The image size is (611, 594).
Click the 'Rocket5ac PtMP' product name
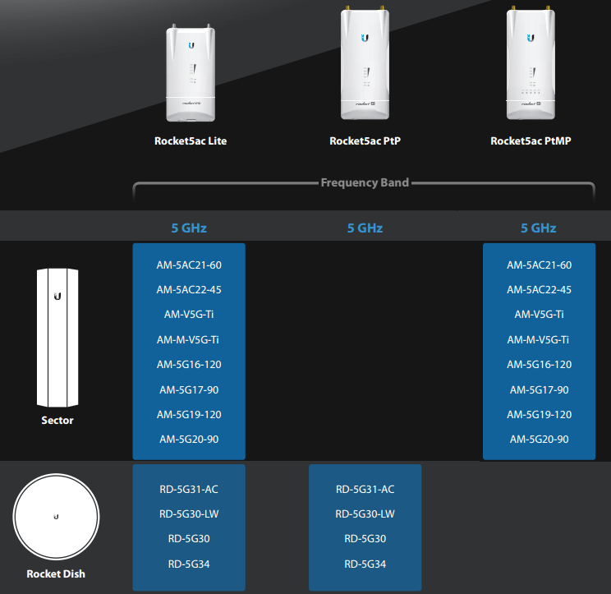coord(531,140)
